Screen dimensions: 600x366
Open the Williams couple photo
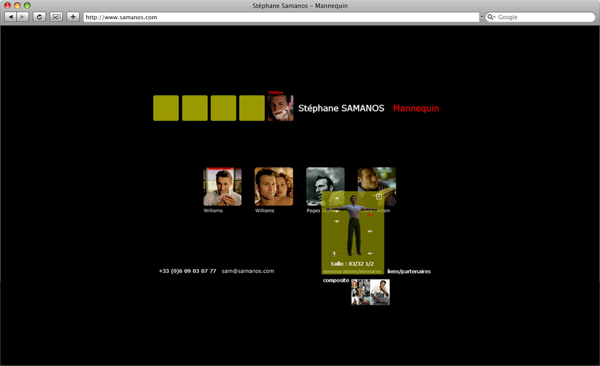pos(274,187)
